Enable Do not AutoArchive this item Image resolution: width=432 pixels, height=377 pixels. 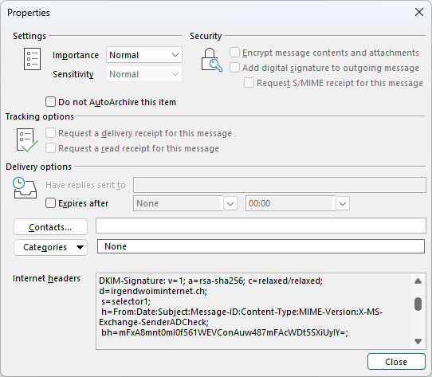50,102
